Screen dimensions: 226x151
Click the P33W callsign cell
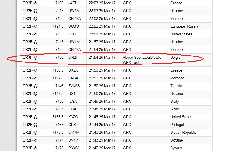[73, 148]
